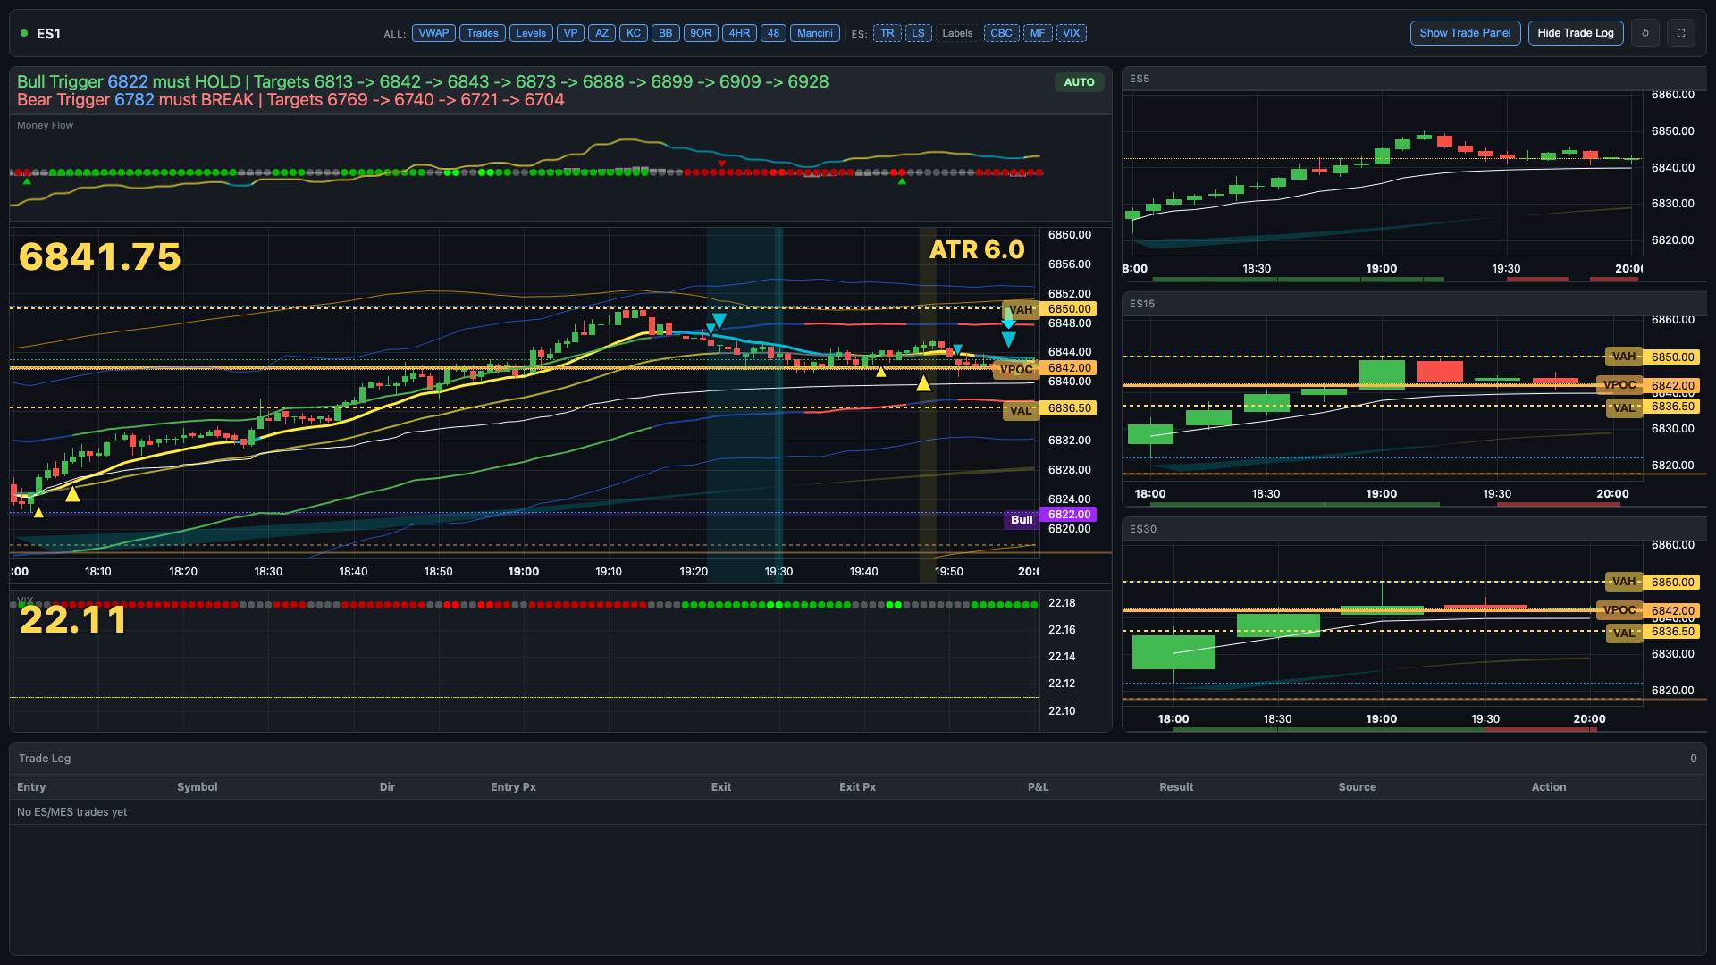Viewport: 1716px width, 965px height.
Task: Click the 4HR indicator button
Action: (x=739, y=32)
